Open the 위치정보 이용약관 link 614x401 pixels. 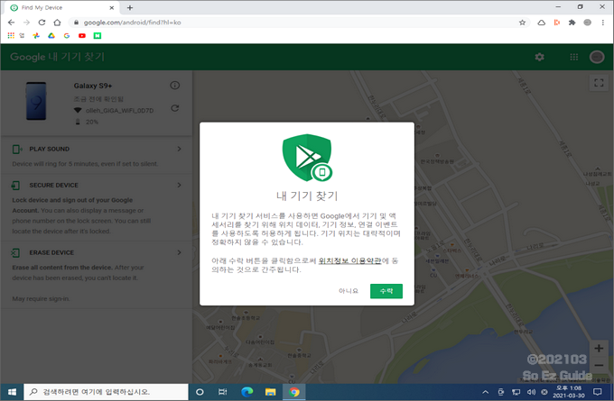pyautogui.click(x=349, y=260)
